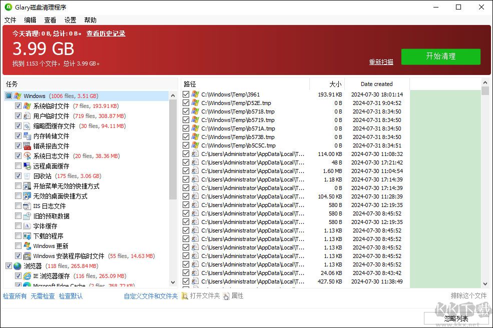Click the 开始清理 button
The image size is (493, 328).
click(441, 56)
